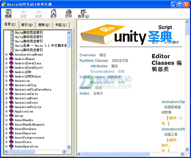Open the AnimationClip link in content pane

coord(173,102)
